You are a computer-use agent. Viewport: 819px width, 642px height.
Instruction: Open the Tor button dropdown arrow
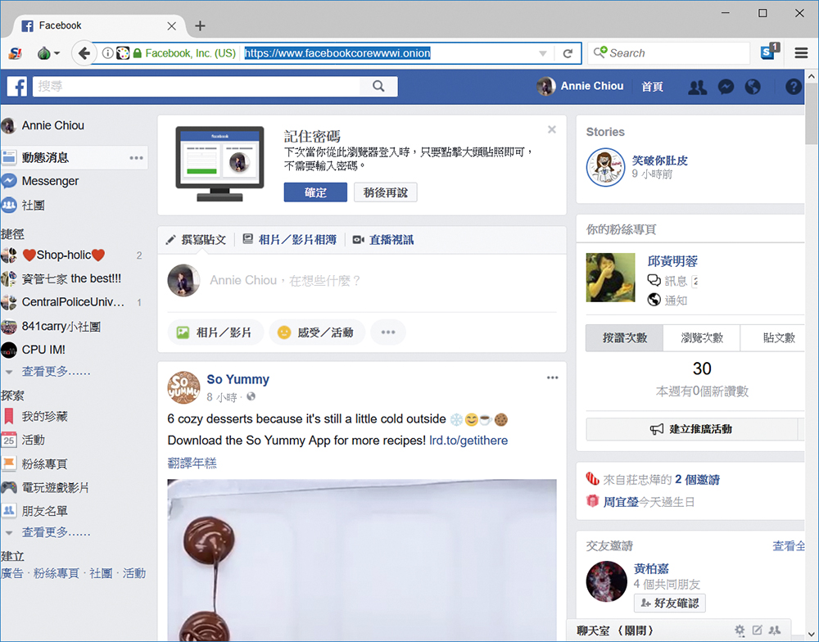click(57, 53)
